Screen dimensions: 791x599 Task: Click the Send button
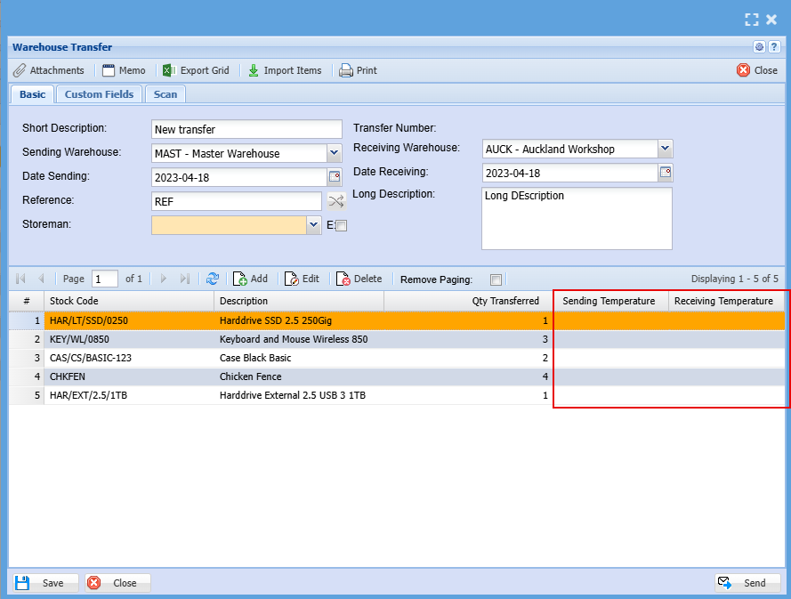point(747,583)
